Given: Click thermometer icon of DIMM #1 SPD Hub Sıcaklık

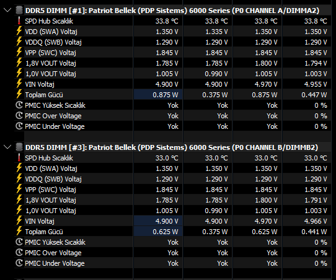Looking at the screenshot, I should (19, 21).
